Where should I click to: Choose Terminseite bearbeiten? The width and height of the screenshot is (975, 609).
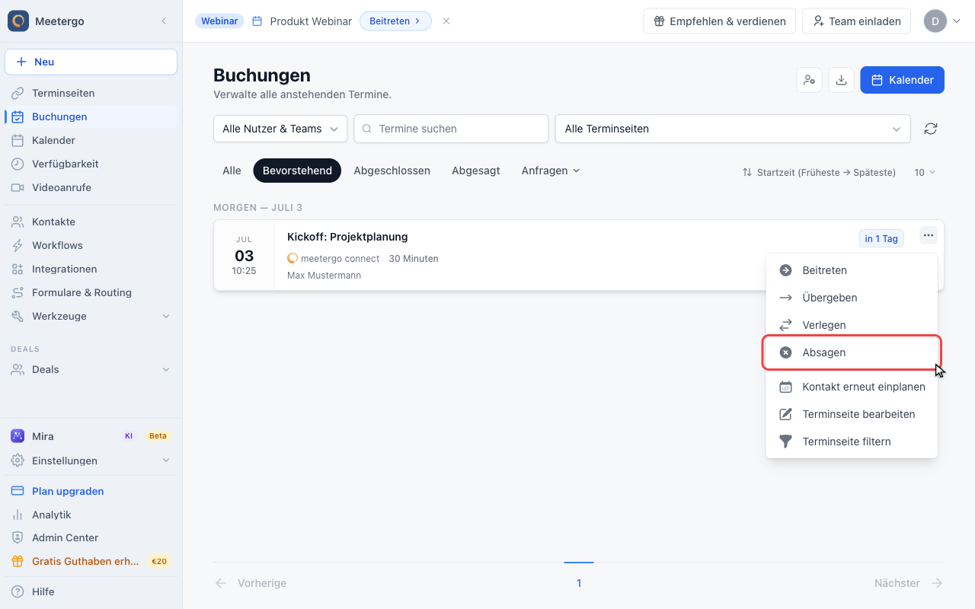coord(852,414)
